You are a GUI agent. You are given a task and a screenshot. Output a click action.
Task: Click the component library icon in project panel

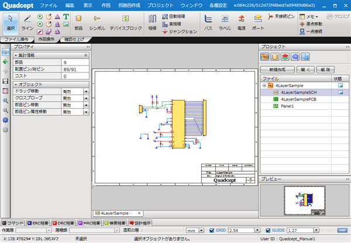(x=275, y=57)
